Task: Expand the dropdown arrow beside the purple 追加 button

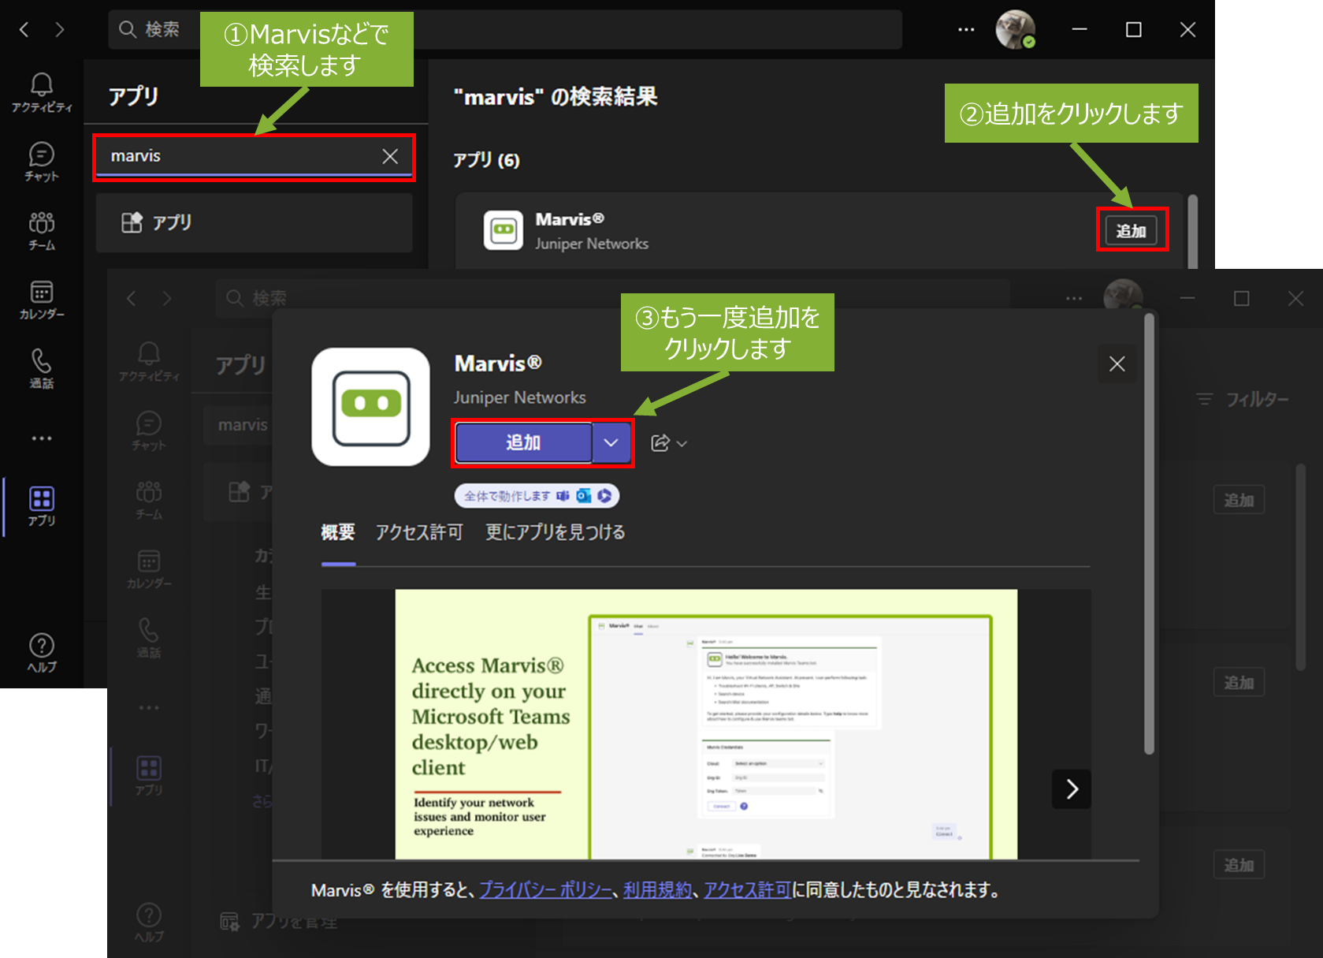Action: [x=611, y=443]
